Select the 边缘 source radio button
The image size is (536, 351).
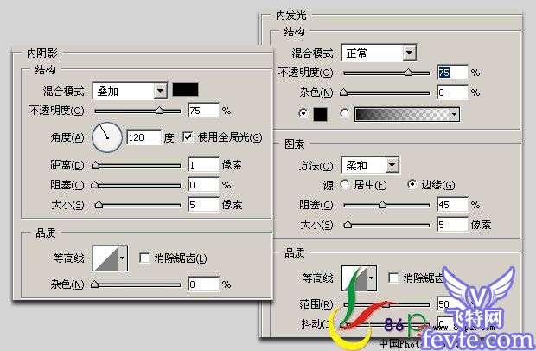tap(412, 184)
